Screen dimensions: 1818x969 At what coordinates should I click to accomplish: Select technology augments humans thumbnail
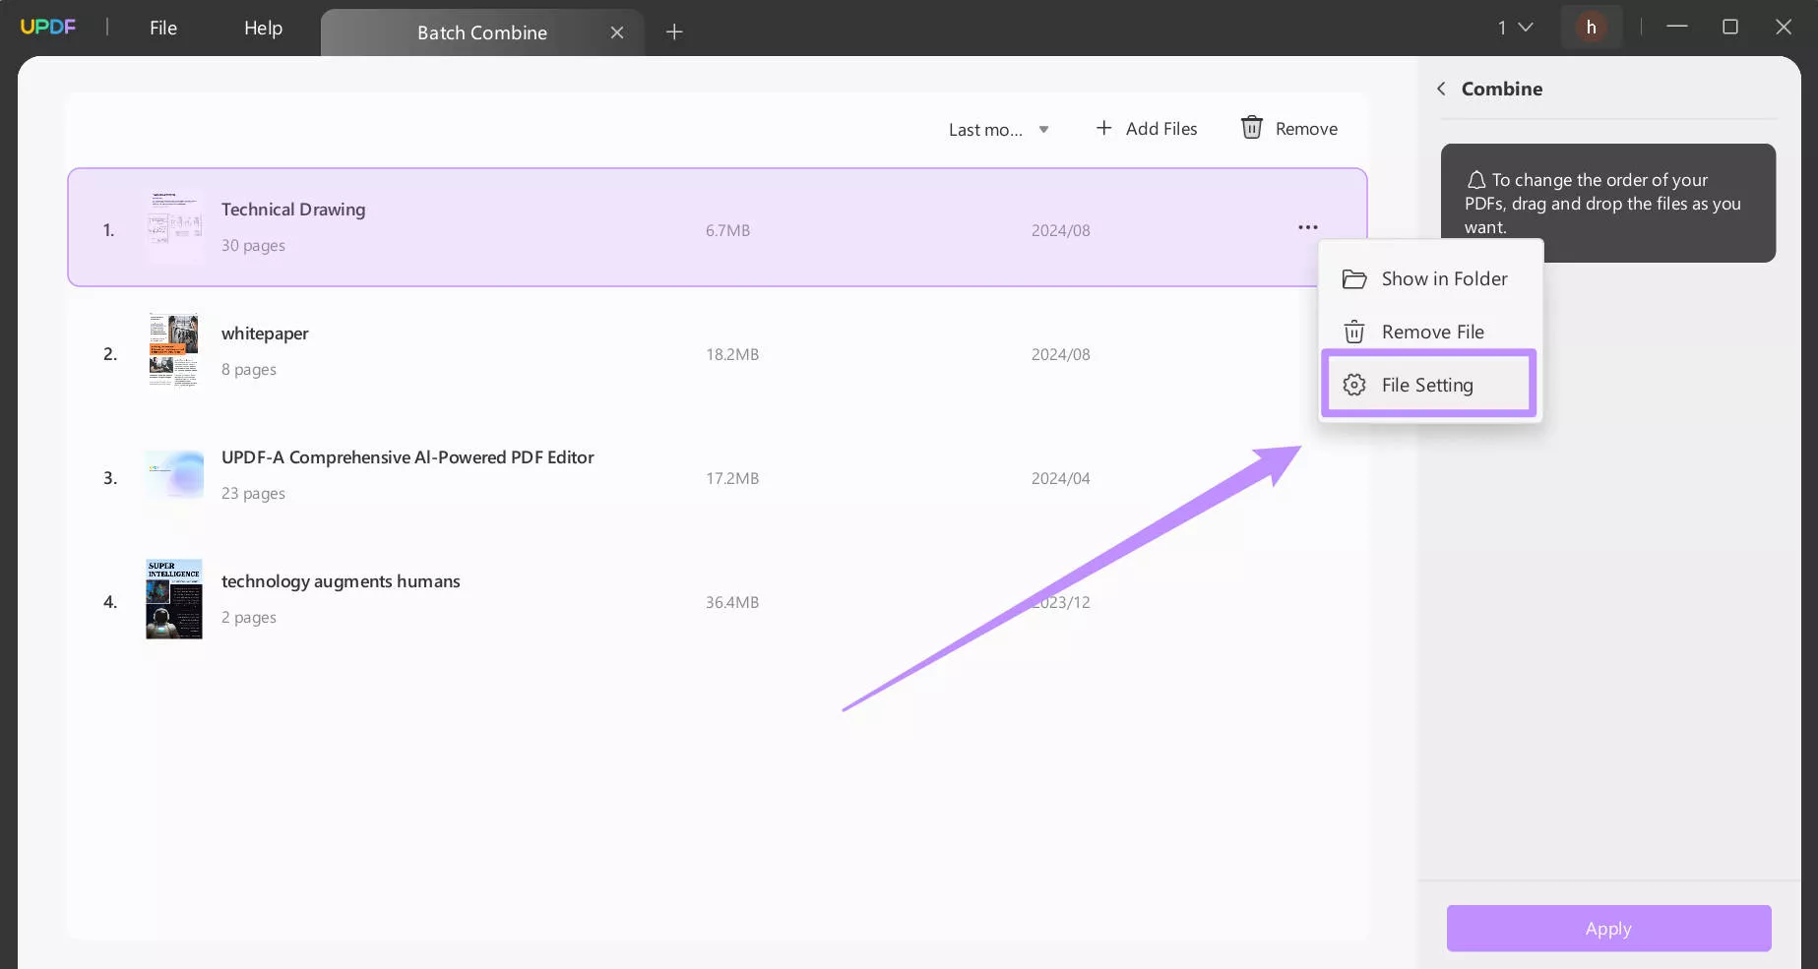[x=174, y=599]
